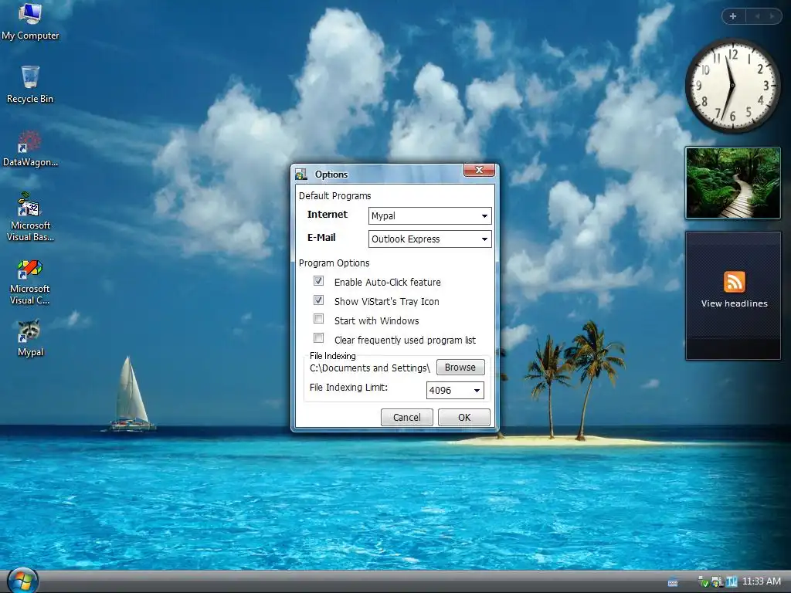Image resolution: width=791 pixels, height=593 pixels.
Task: Select the DataWagon desktop shortcut
Action: tap(30, 149)
